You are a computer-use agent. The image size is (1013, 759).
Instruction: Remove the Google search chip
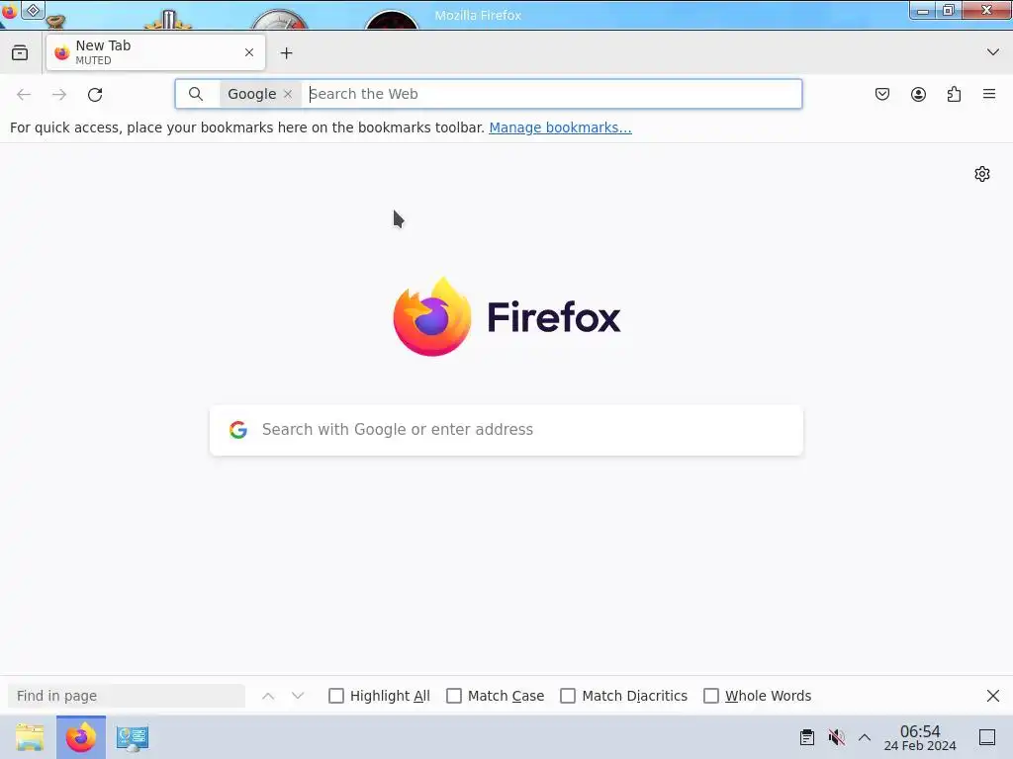288,94
